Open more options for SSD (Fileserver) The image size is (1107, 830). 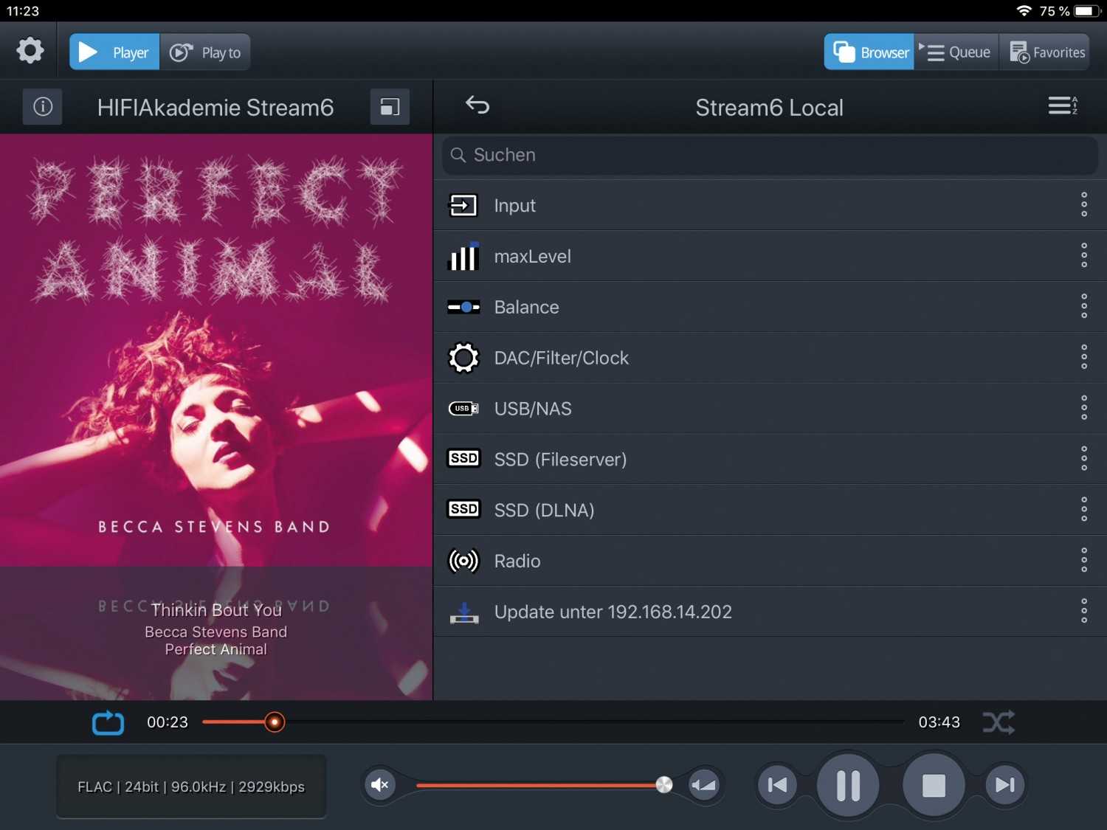[x=1084, y=459]
